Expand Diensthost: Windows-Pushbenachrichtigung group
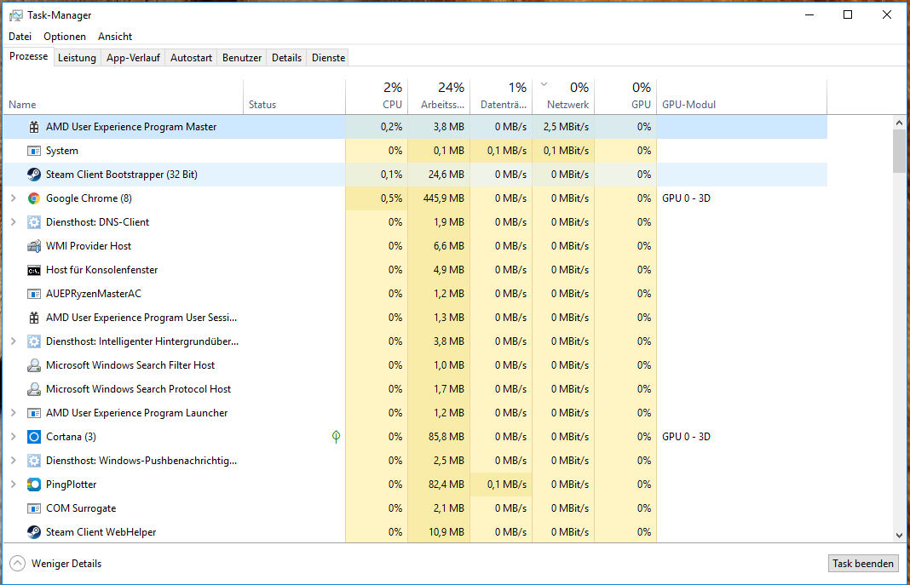Screen dimensions: 910x585 (x=14, y=461)
